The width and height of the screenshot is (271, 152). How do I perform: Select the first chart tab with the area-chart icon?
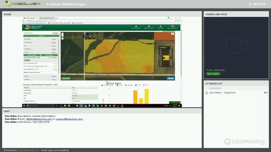(x=108, y=85)
